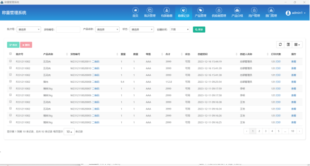This screenshot has height=166, width=310.
Task: Open the 创建时间 filter dropdown
Action: tap(180, 30)
